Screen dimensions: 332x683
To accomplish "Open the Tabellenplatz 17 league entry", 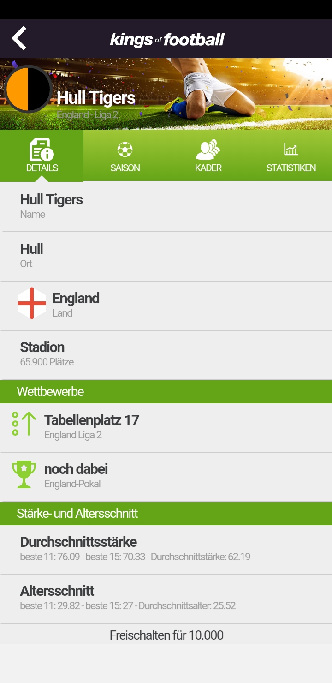I will tap(166, 428).
